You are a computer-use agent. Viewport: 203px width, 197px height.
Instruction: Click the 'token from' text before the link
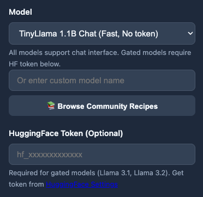26,184
